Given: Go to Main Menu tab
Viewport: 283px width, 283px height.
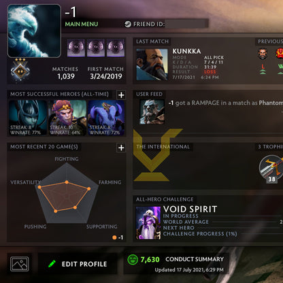Looking at the screenshot, I should (82, 24).
